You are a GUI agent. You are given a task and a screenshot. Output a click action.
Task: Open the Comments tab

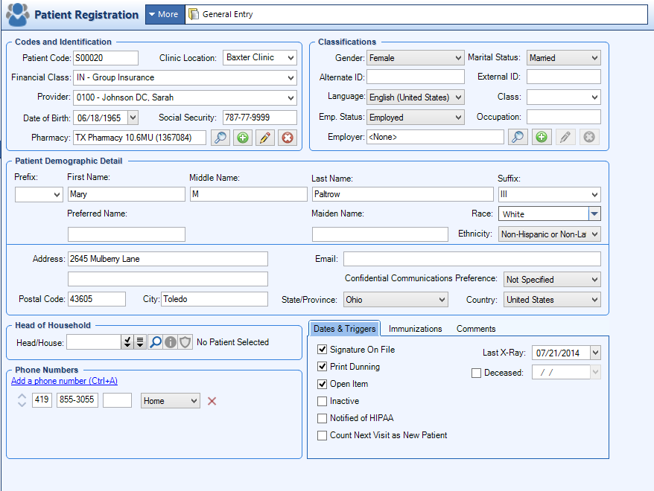476,329
